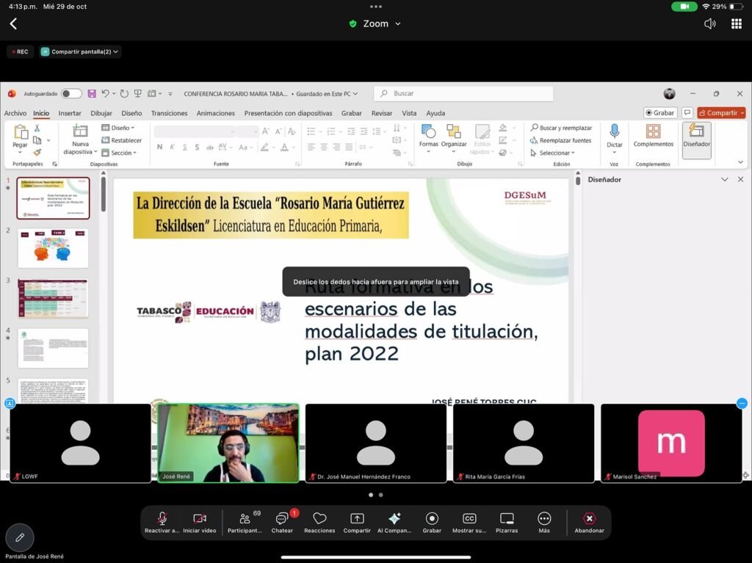
Task: Open the Chatear chat icon
Action: (x=282, y=519)
